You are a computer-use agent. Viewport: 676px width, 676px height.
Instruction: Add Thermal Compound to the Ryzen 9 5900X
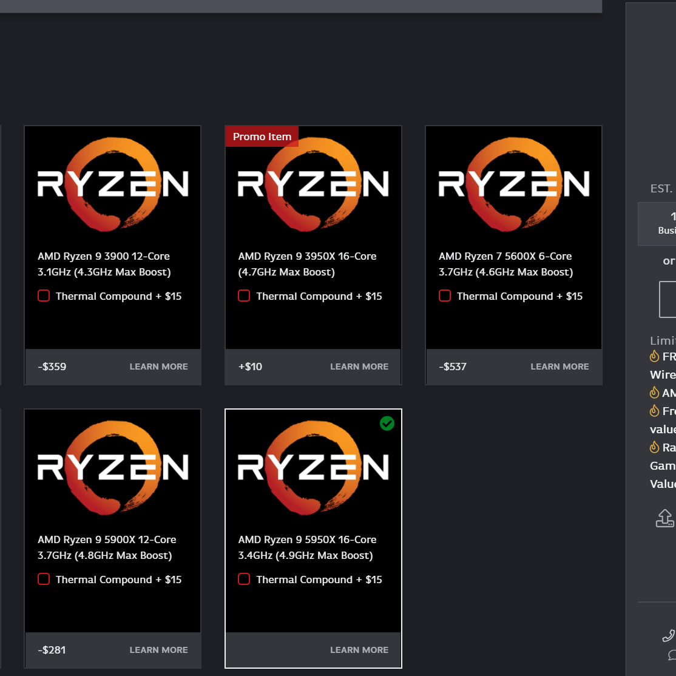coord(43,579)
